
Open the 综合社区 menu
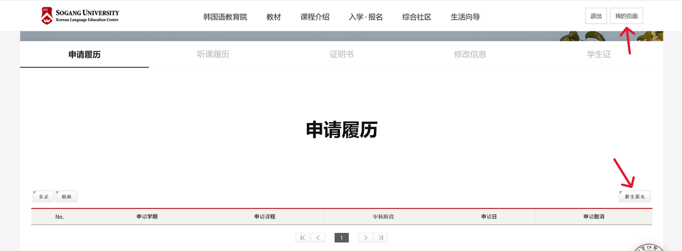click(x=417, y=17)
